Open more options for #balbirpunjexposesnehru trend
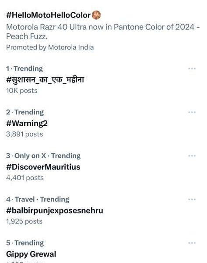The height and width of the screenshot is (263, 207). tap(192, 199)
